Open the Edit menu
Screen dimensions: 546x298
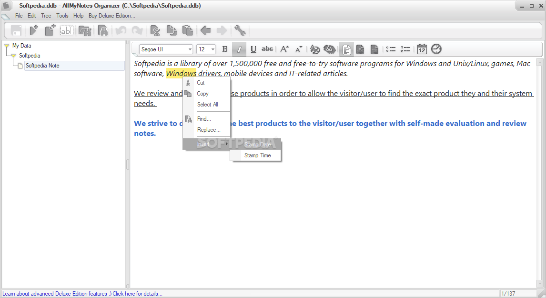pos(32,16)
